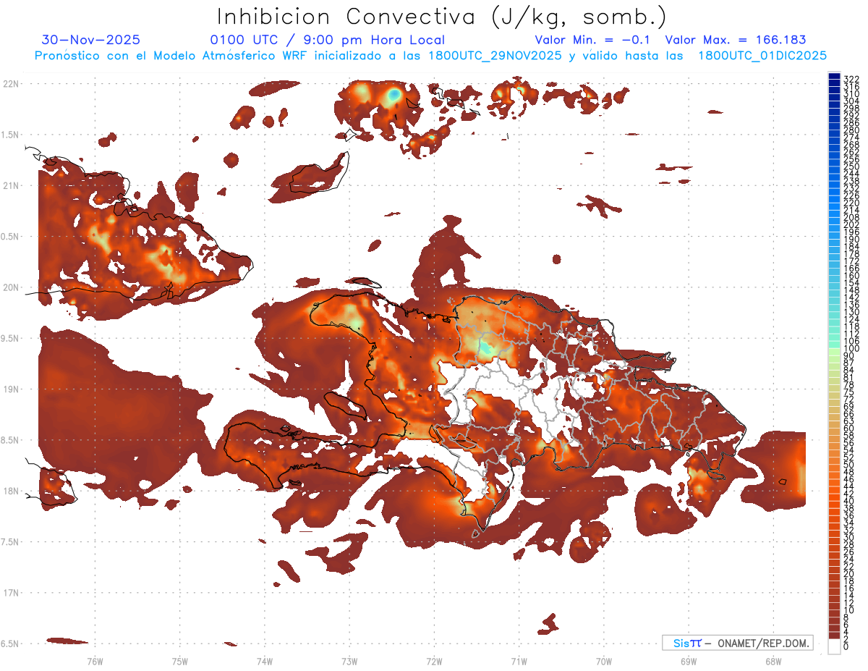Click the "1.5N" latitude label
This screenshot has width=868, height=671.
(11, 135)
